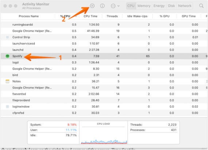
Task: Click the CPU time 1:24.50 cell
Action: point(94,24)
